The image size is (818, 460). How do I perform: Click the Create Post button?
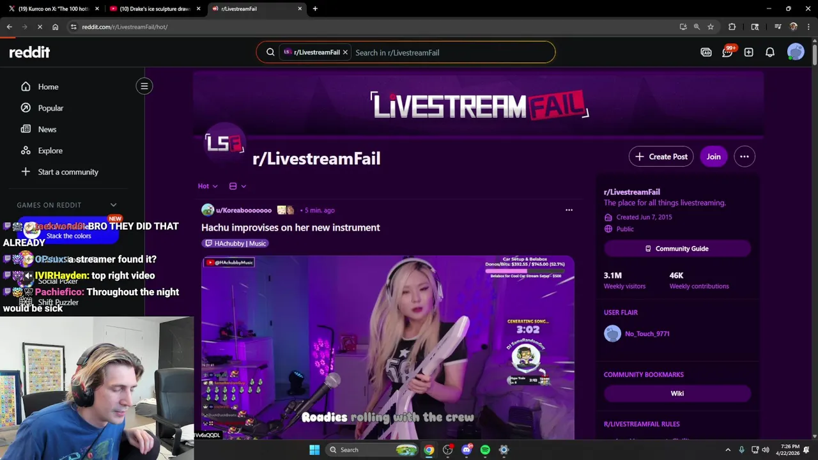pos(661,157)
